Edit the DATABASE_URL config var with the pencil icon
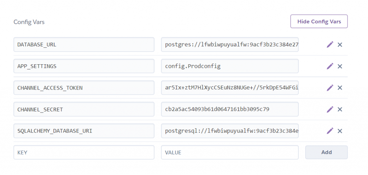368x175 pixels. [330, 45]
